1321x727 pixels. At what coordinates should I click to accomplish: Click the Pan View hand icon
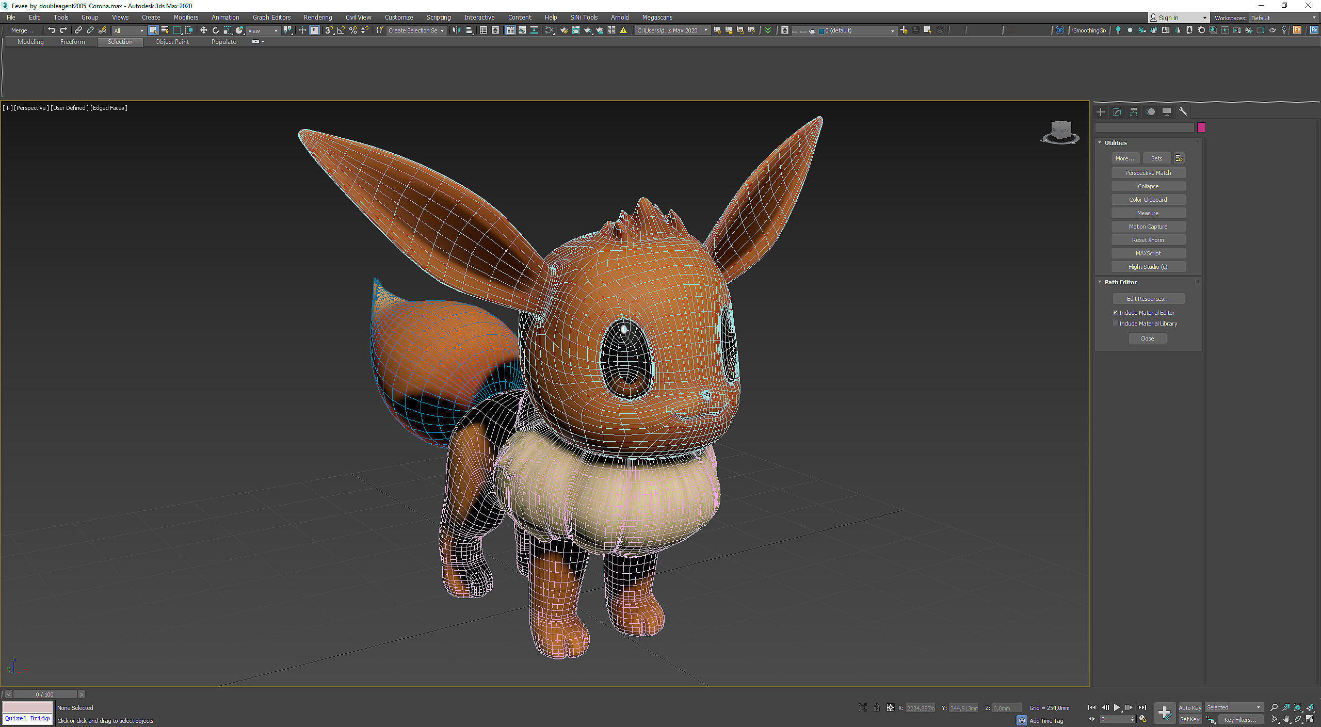[x=1286, y=719]
